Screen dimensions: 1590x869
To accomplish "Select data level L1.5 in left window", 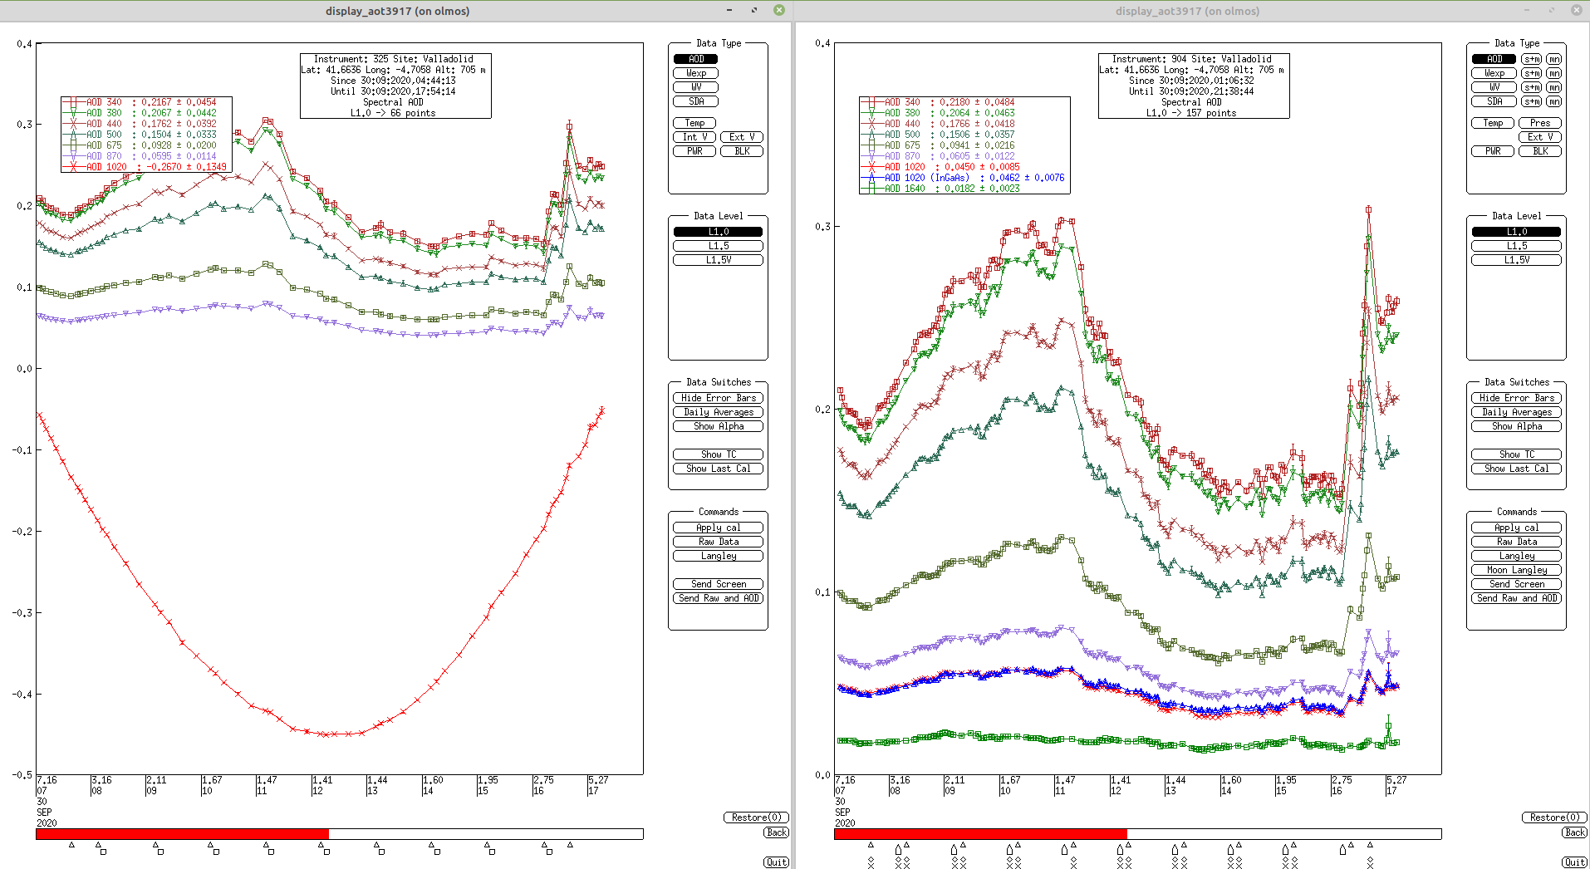I will [718, 246].
